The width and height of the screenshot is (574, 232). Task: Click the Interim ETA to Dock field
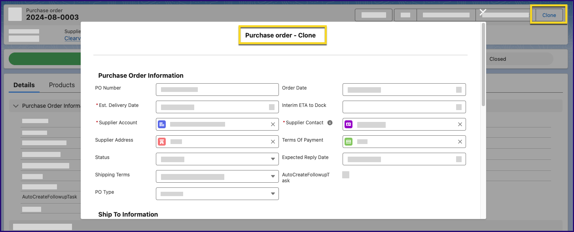[x=404, y=107]
